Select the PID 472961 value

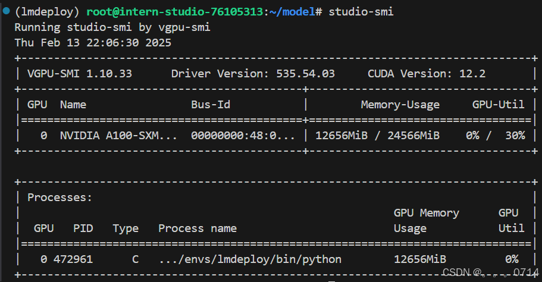tap(73, 259)
